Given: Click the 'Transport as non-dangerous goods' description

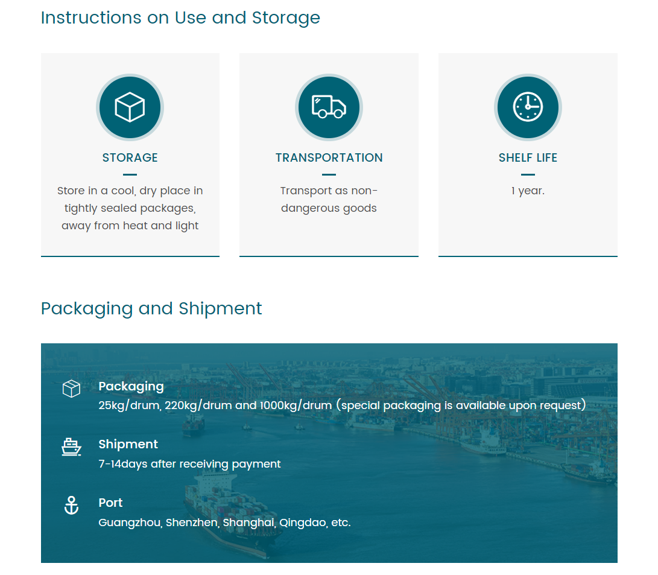Looking at the screenshot, I should [x=329, y=200].
